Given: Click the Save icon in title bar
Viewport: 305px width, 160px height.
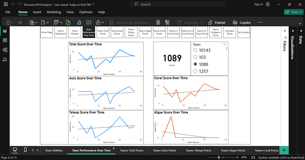Looking at the screenshot, I should pyautogui.click(x=6, y=4).
